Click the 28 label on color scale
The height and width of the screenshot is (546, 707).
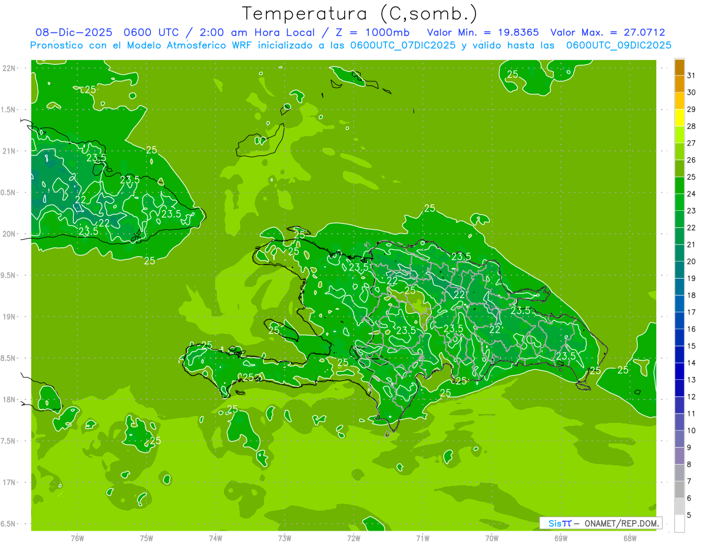692,126
